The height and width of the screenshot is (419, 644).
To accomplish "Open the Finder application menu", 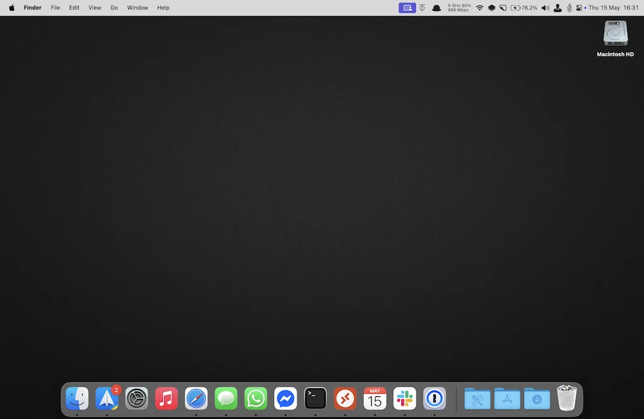I will [33, 8].
